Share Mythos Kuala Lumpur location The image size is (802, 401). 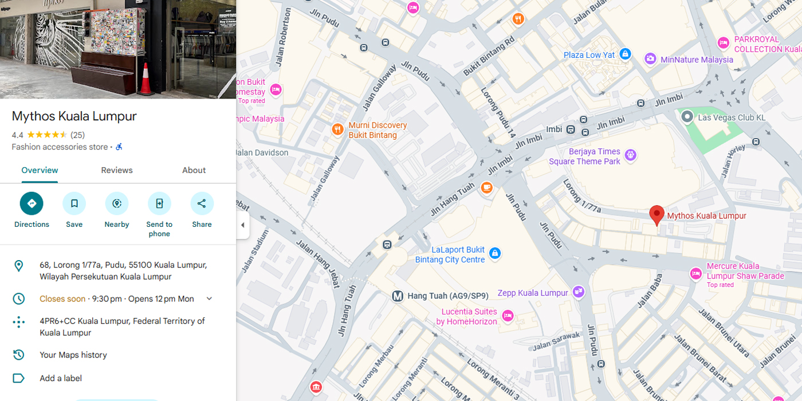(x=202, y=203)
